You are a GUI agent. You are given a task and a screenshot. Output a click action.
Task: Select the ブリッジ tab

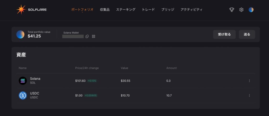[x=168, y=10]
